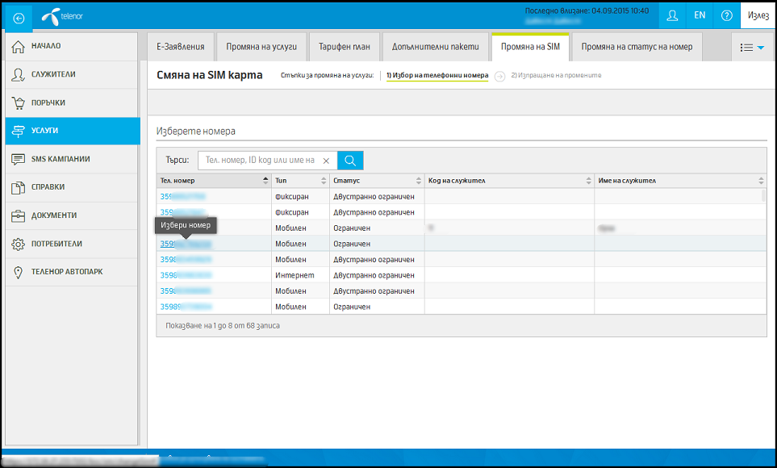The height and width of the screenshot is (468, 777).
Task: Open ПОТРЕБИТЕЛИ in the sidebar
Action: tap(71, 244)
